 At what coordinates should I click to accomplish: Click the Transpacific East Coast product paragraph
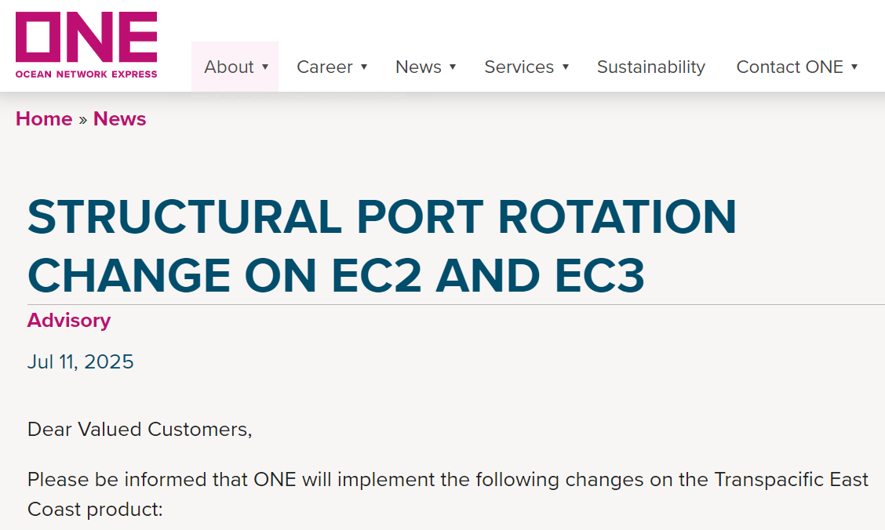447,494
